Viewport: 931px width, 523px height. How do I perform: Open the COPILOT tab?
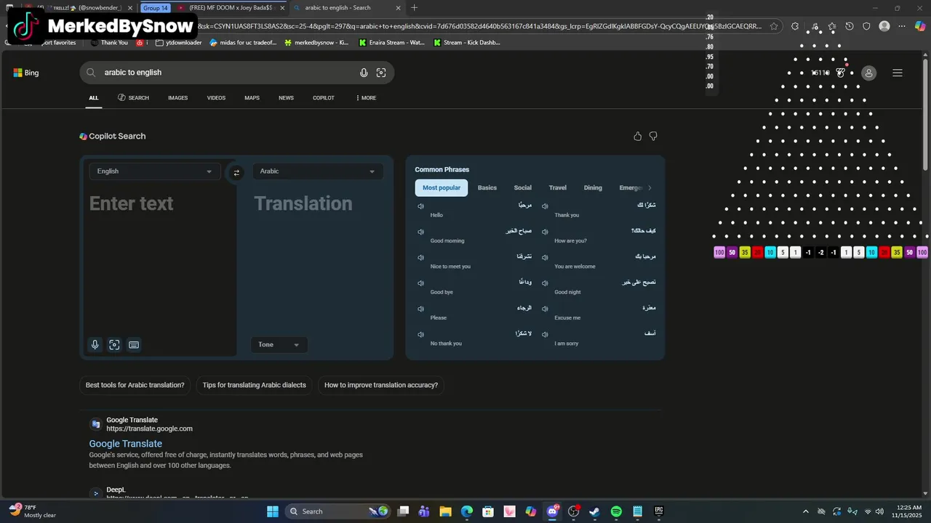pyautogui.click(x=324, y=98)
